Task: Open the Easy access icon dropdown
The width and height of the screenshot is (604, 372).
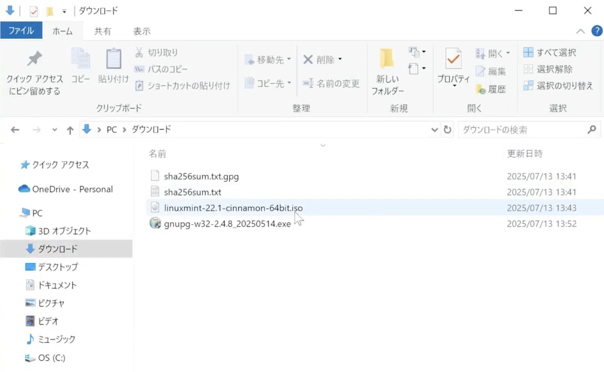Action: pos(417,68)
